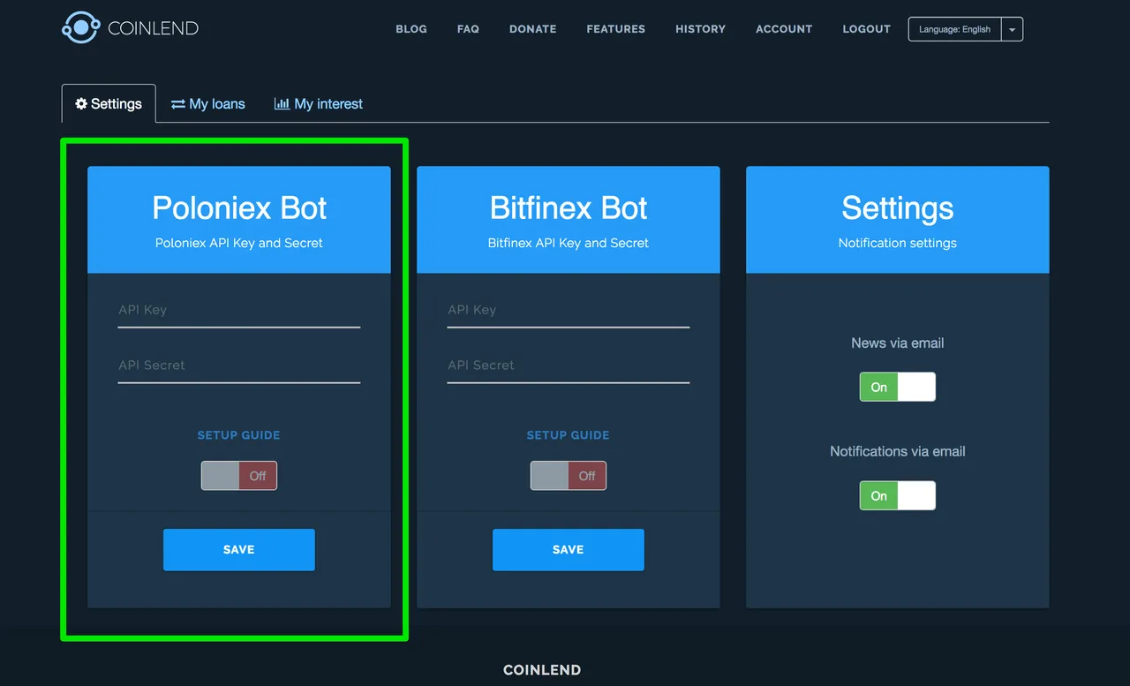
Task: Click the News via email label
Action: tap(898, 343)
